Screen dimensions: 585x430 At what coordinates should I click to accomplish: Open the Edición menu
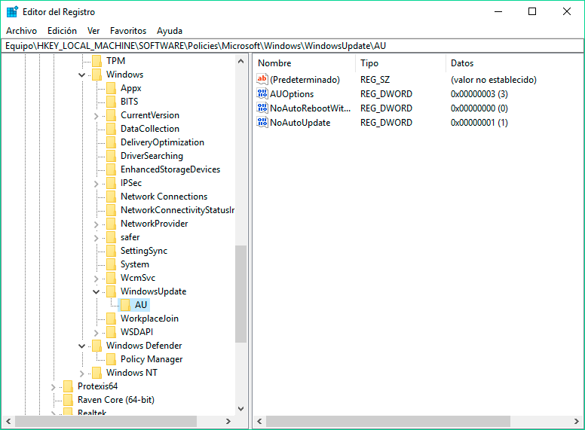(62, 31)
